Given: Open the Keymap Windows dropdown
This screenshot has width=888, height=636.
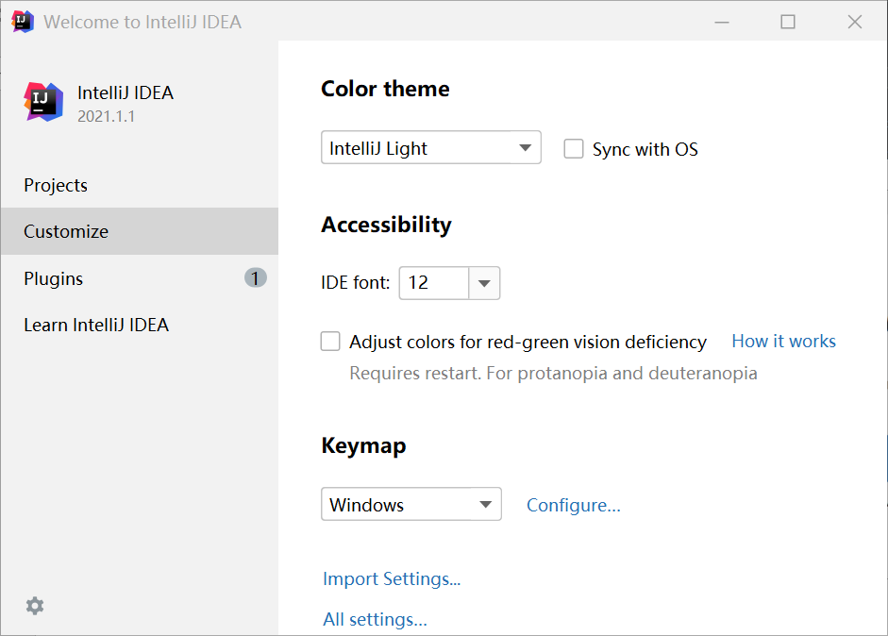Looking at the screenshot, I should [411, 504].
